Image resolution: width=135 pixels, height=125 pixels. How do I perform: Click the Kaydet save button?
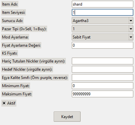click(x=67, y=116)
